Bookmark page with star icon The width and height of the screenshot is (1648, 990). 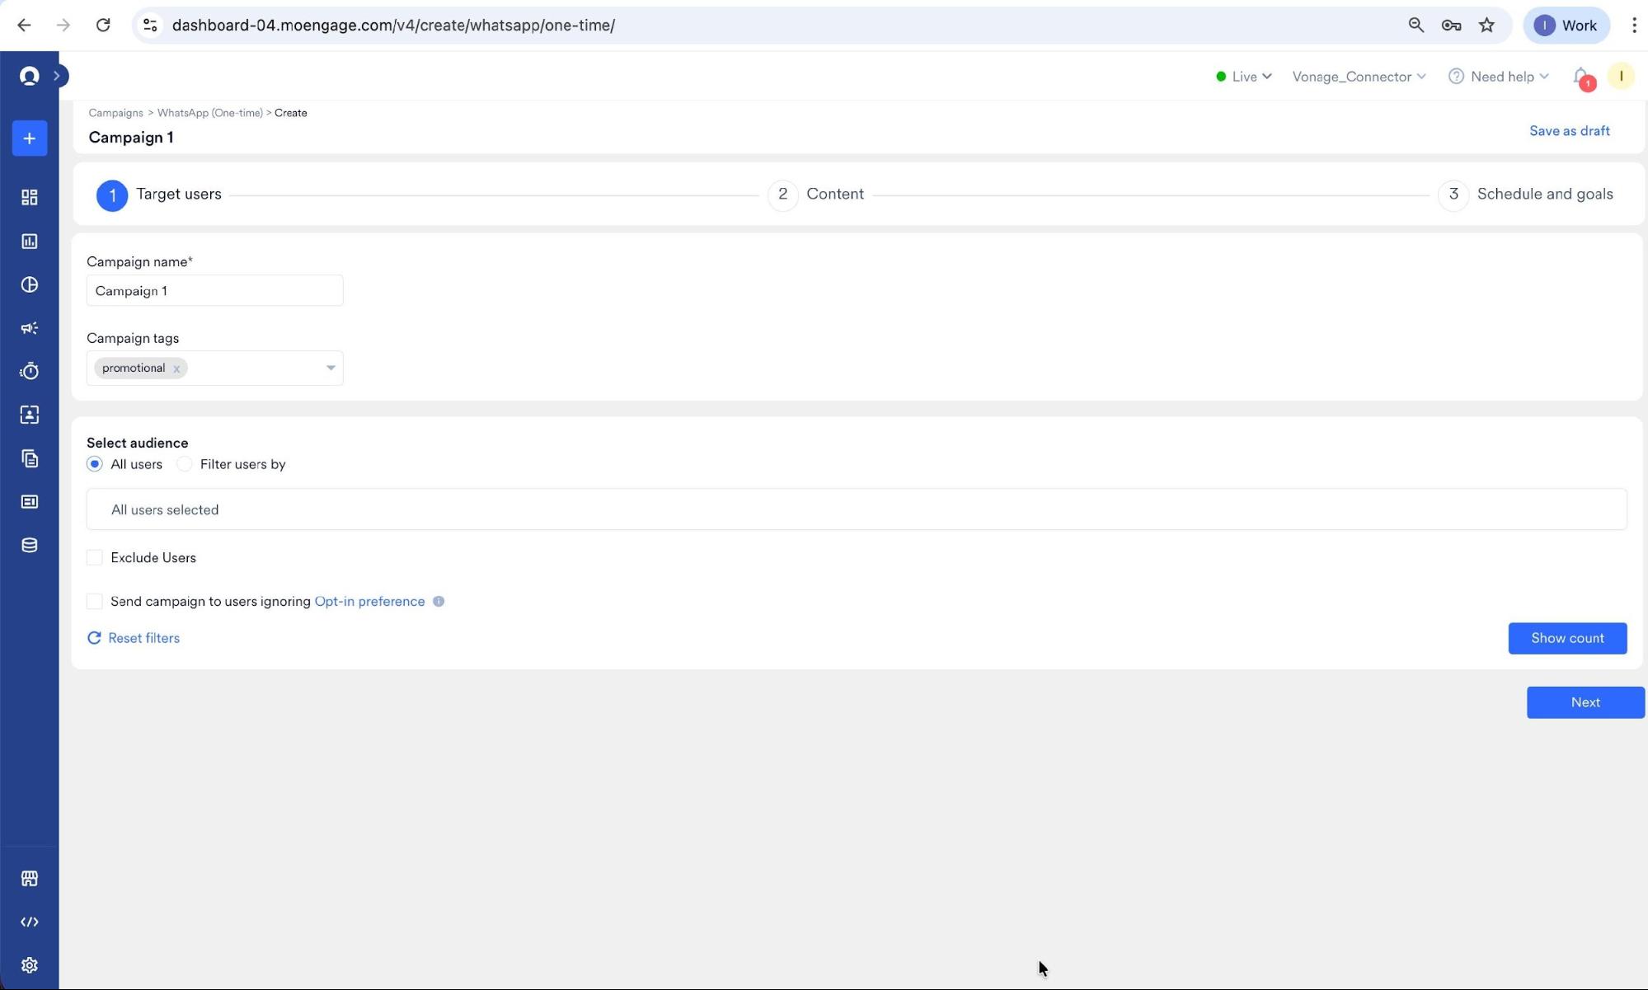pyautogui.click(x=1486, y=25)
